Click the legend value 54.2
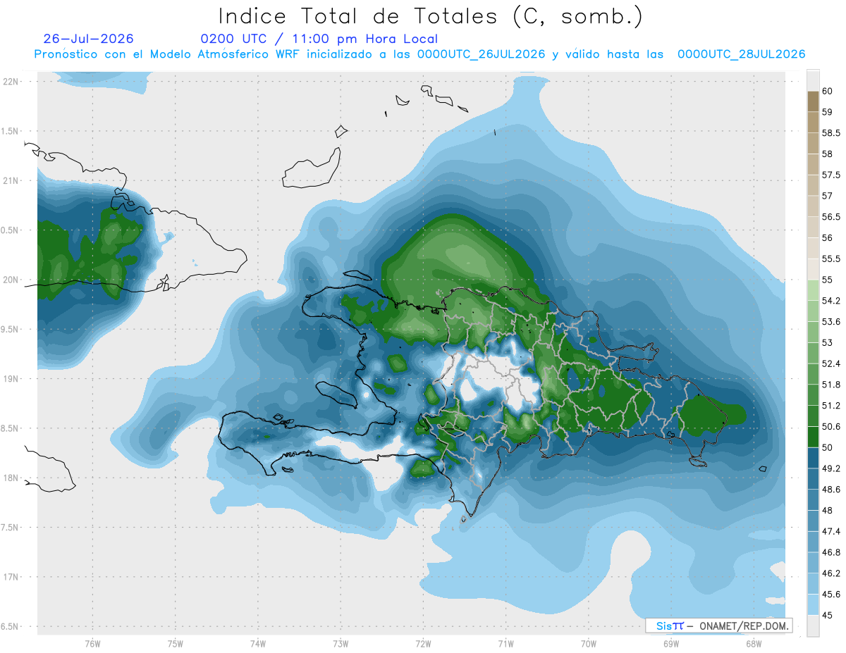This screenshot has width=846, height=653. [832, 301]
